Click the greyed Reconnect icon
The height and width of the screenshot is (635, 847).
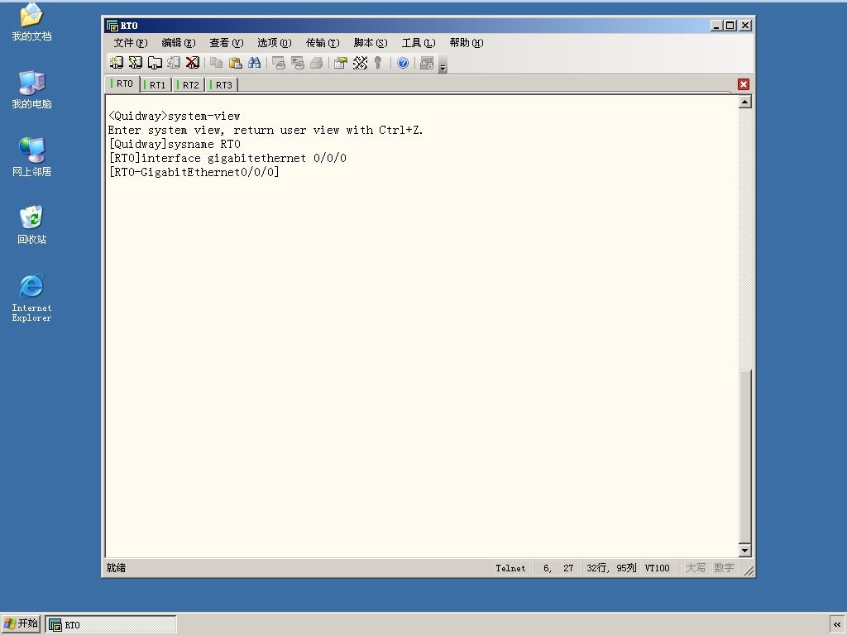(174, 63)
